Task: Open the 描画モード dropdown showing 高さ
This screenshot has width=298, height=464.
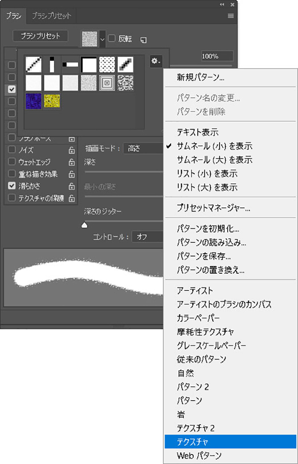Action: click(143, 149)
